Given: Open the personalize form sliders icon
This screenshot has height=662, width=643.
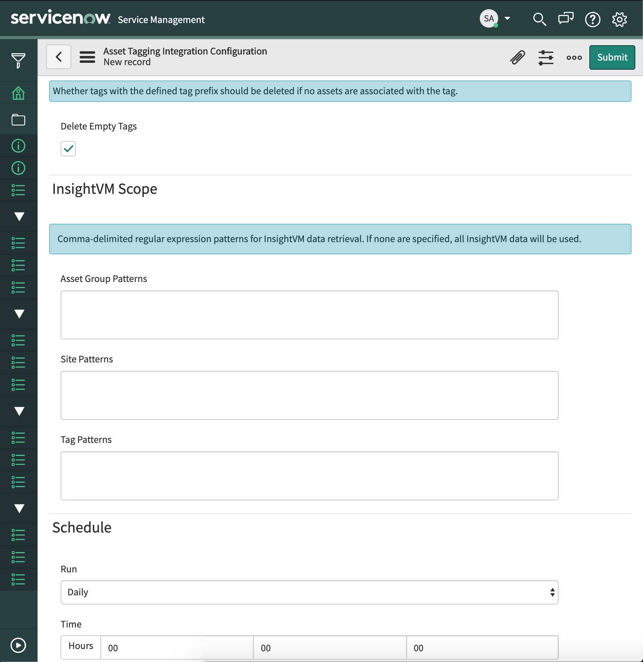Looking at the screenshot, I should click(x=546, y=57).
